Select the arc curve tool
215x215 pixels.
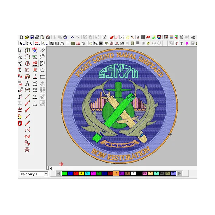coord(42,57)
